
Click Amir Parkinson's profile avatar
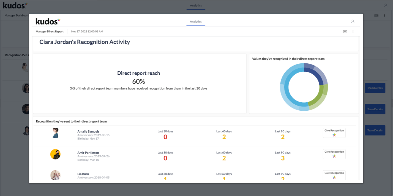tap(55, 154)
